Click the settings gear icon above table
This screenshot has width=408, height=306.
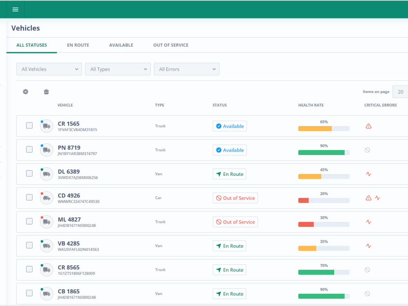pyautogui.click(x=25, y=91)
